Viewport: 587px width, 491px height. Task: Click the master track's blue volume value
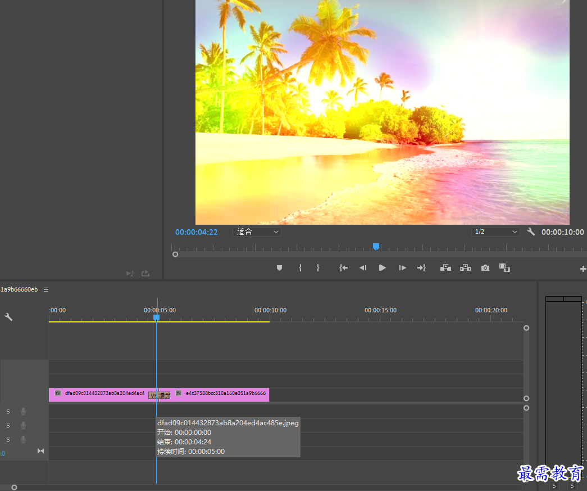click(x=2, y=453)
